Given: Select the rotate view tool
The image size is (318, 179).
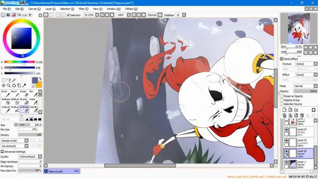Looking at the screenshot, I should 14,86.
